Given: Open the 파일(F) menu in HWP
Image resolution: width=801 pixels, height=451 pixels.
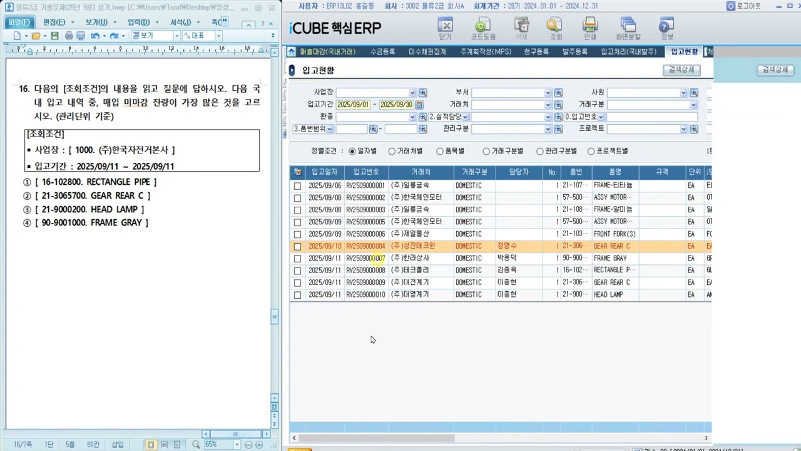Looking at the screenshot, I should 18,23.
